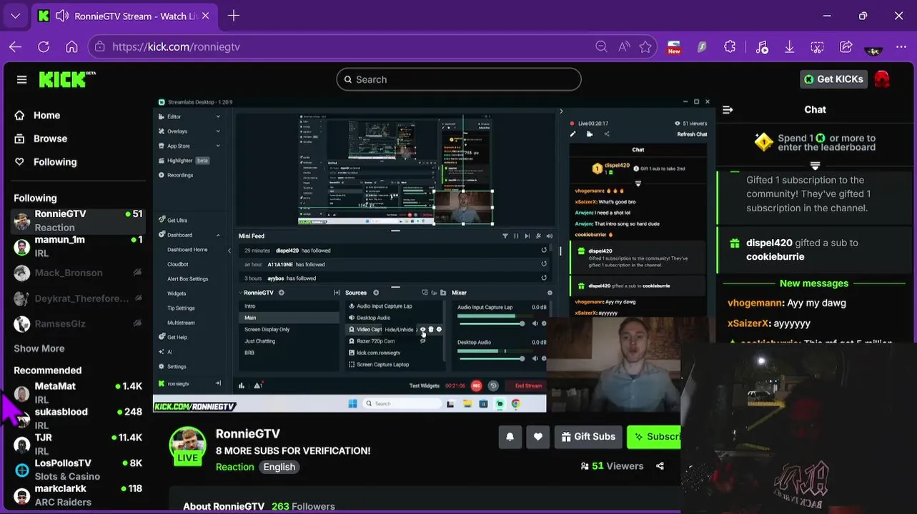The width and height of the screenshot is (917, 514).
Task: Select Cloudbot in Streamlabs Dashboard menu
Action: tap(178, 264)
